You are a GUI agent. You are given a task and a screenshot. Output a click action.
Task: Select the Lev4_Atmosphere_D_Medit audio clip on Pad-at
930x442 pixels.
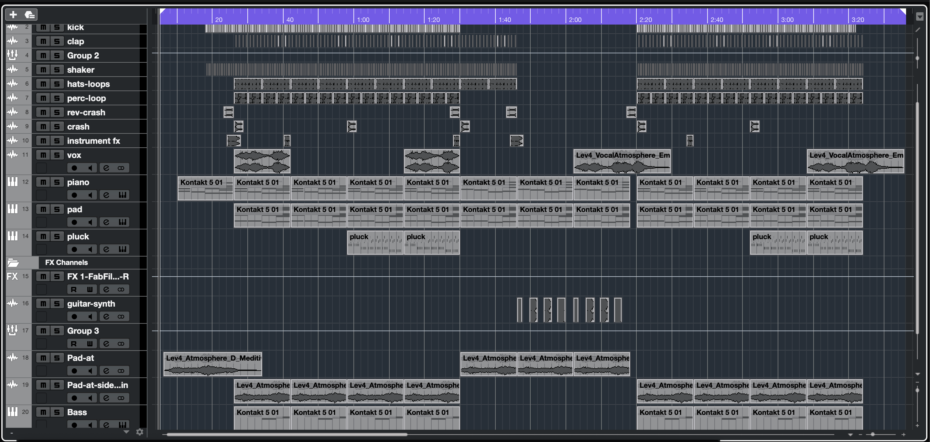[212, 364]
